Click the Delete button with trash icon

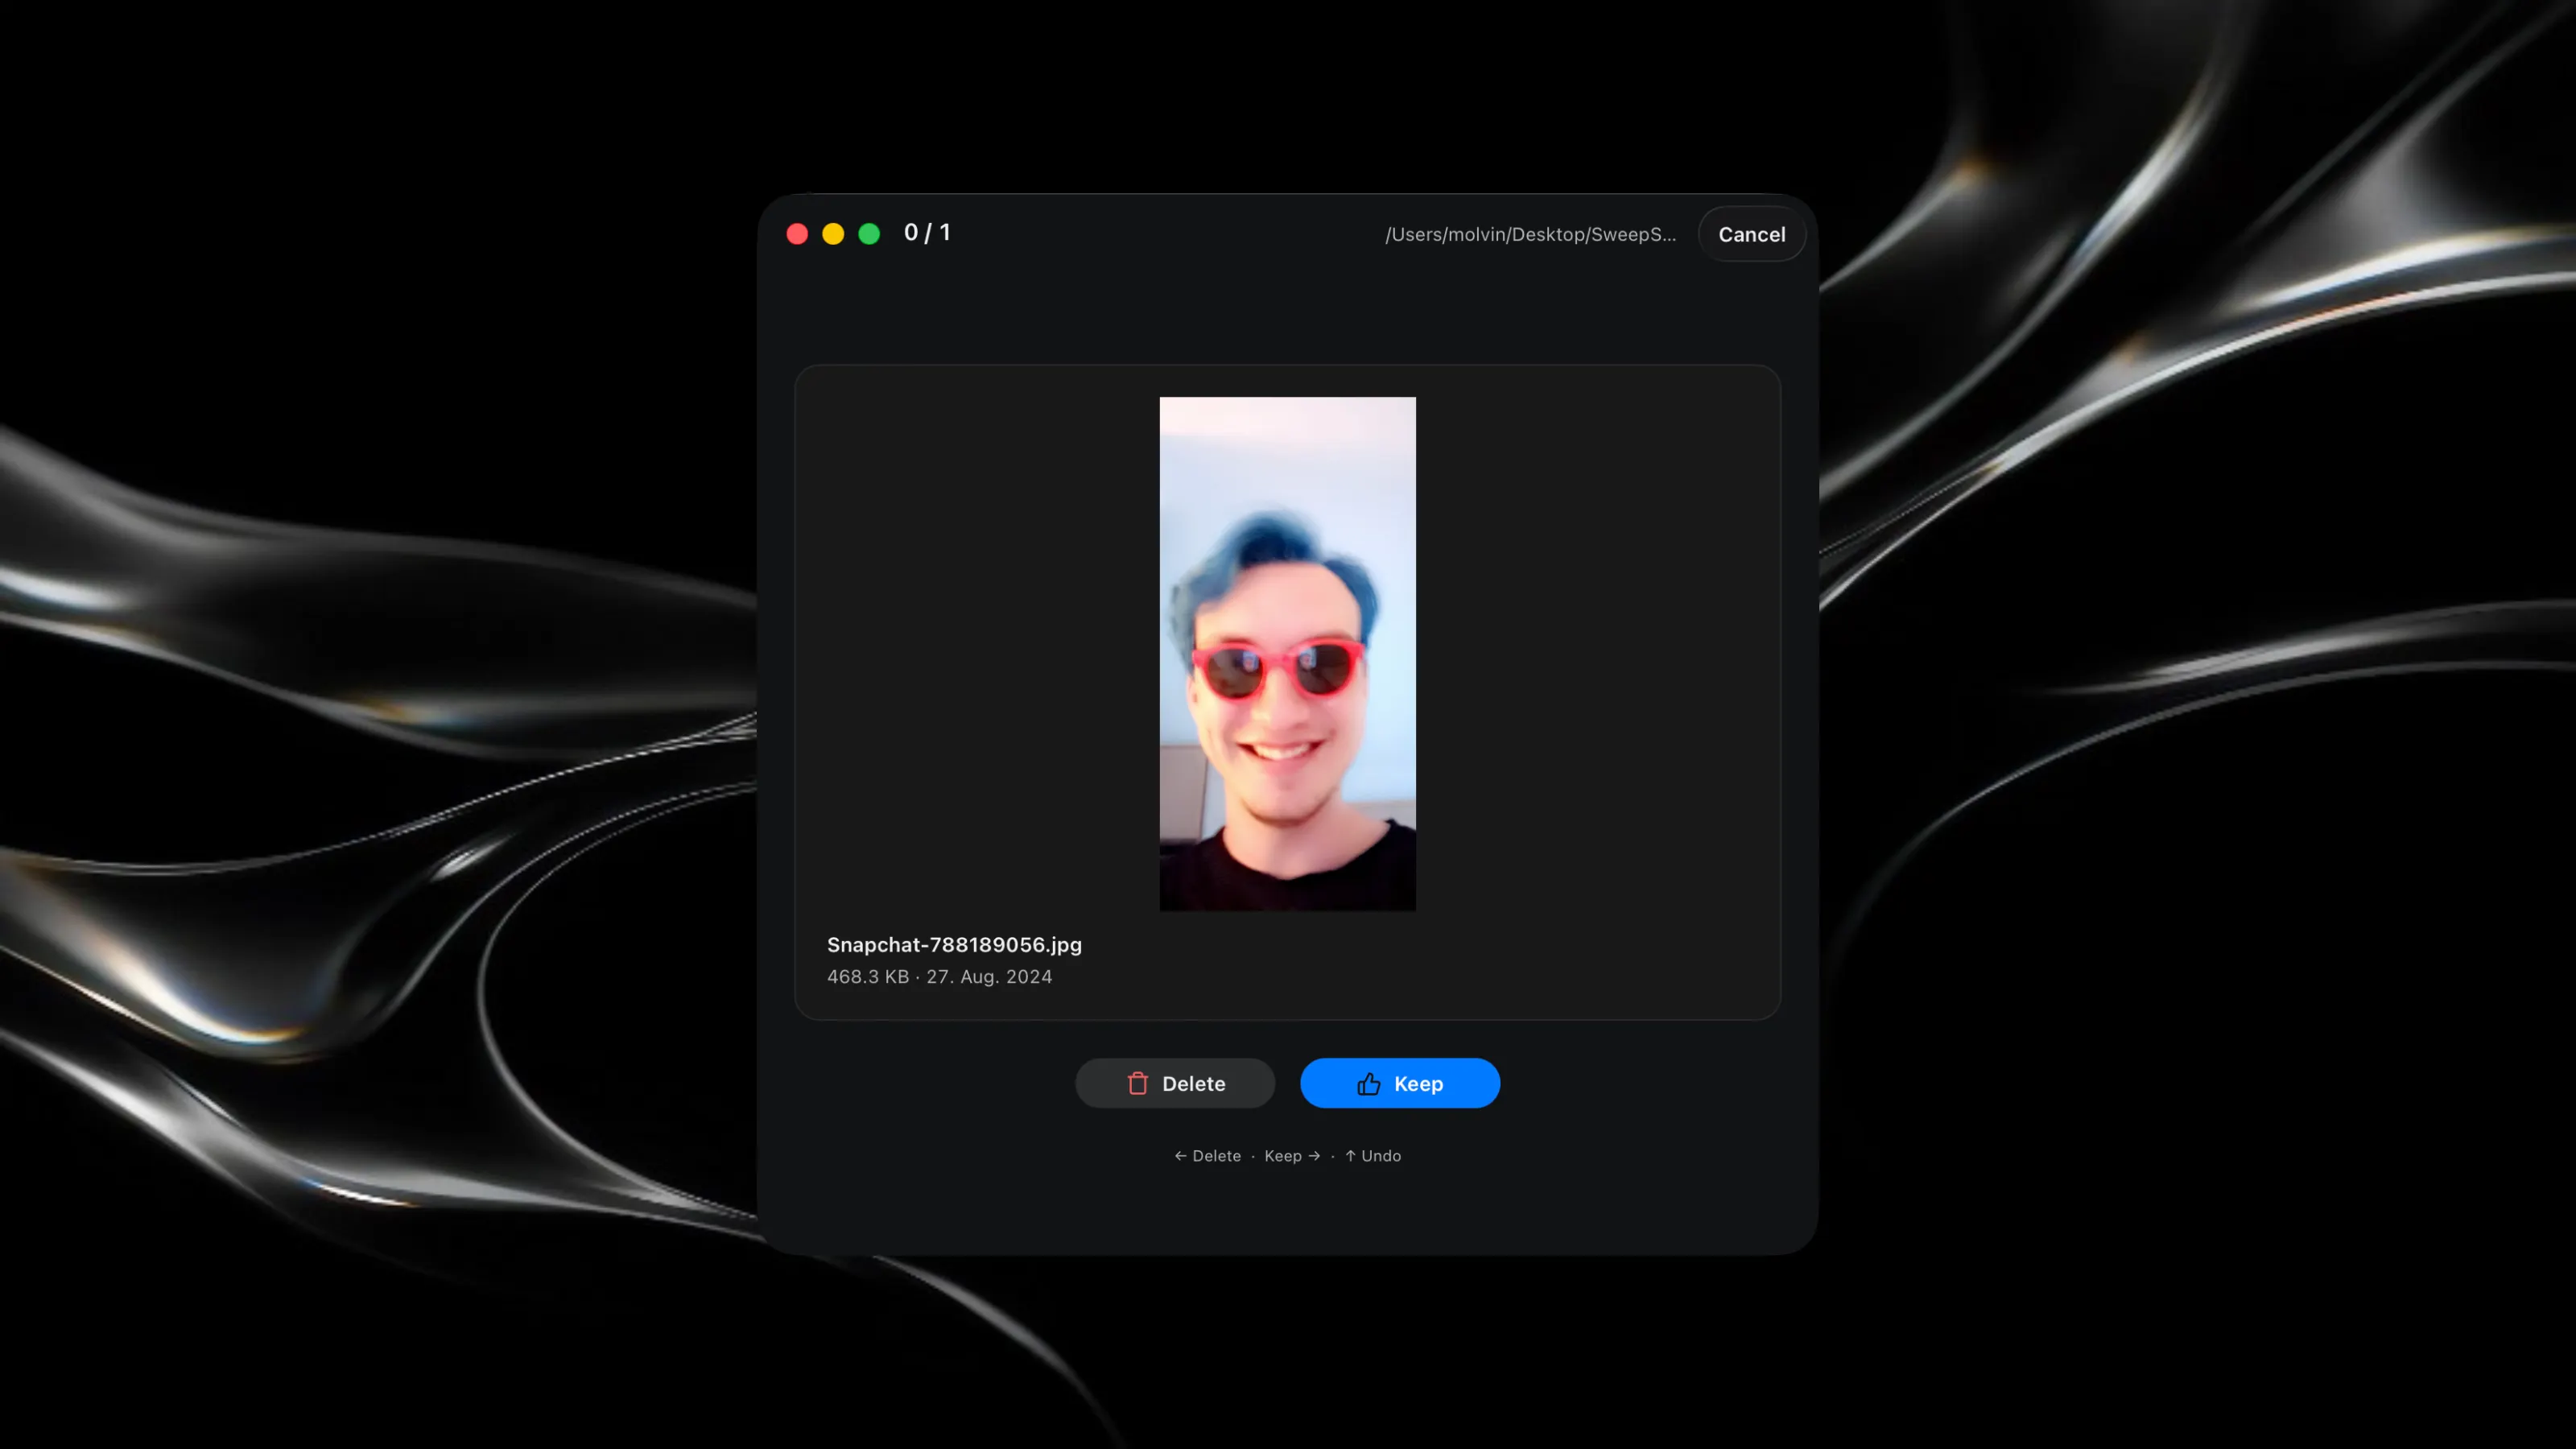[x=1175, y=1083]
